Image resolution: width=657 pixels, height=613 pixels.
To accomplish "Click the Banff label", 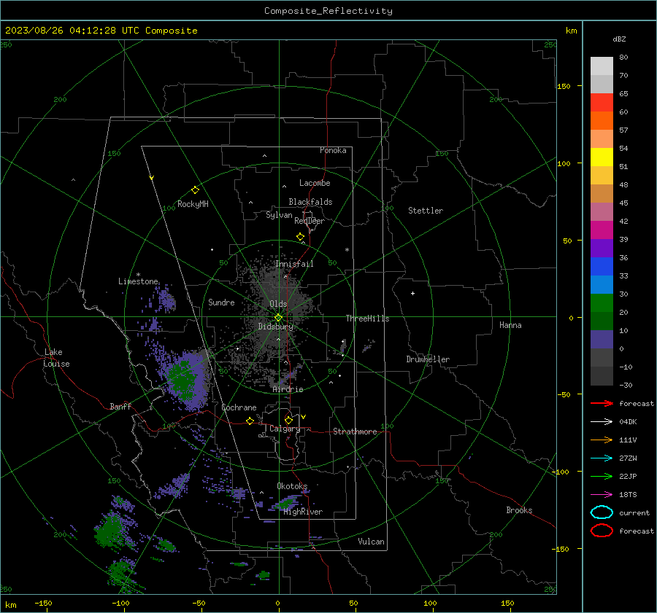I will coord(120,406).
